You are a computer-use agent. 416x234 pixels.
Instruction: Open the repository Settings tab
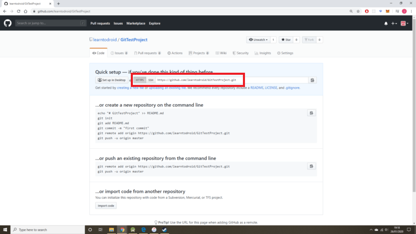tap(285, 53)
